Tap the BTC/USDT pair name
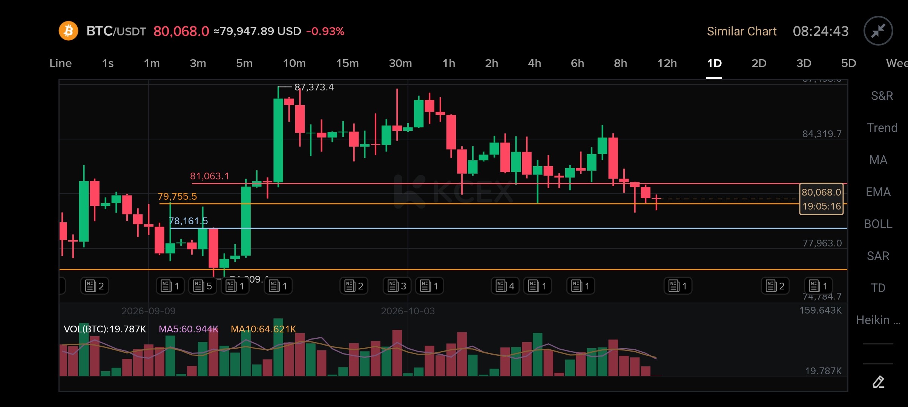 coord(116,31)
